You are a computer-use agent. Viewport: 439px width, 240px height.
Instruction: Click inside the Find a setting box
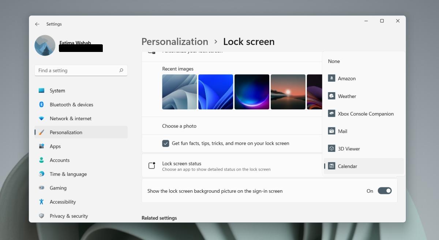coord(81,70)
